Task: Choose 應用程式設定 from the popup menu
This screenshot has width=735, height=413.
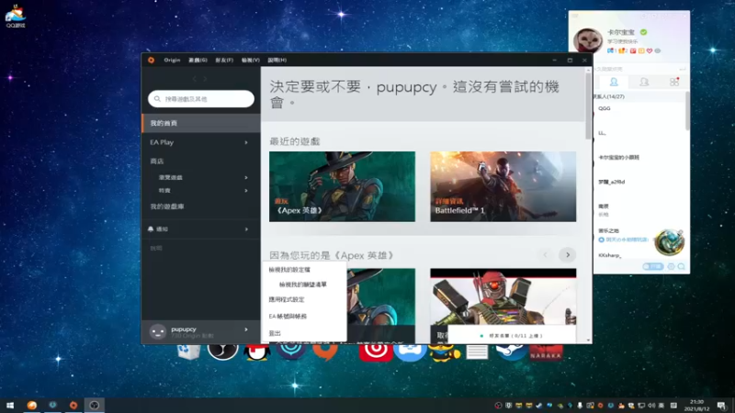Action: click(x=287, y=300)
